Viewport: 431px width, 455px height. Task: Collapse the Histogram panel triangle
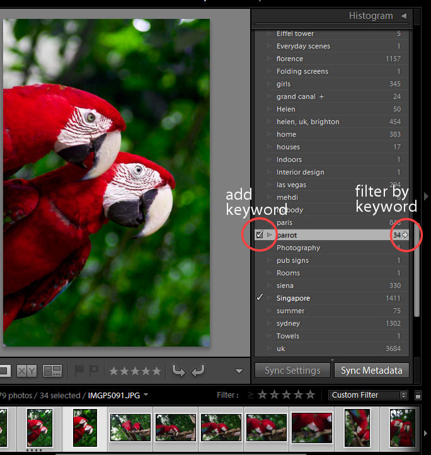click(x=404, y=16)
